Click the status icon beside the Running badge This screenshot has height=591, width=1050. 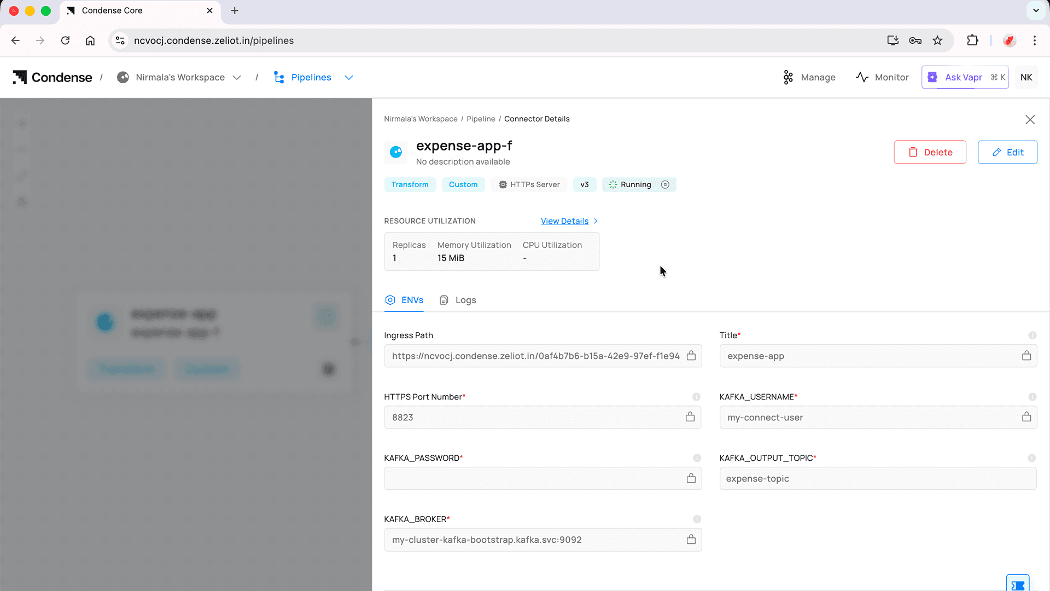pos(665,184)
